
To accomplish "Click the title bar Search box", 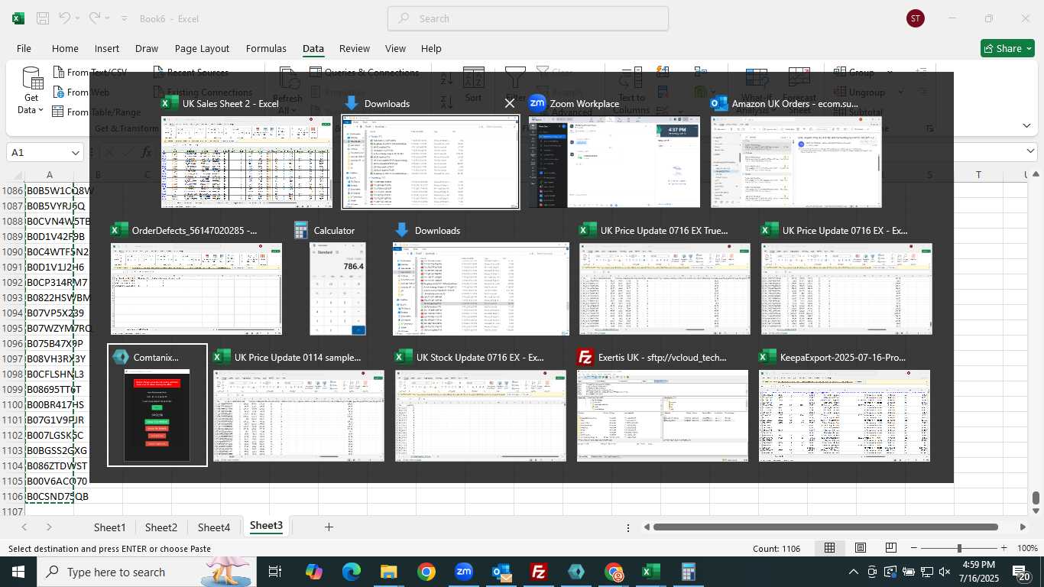I will 528,18.
